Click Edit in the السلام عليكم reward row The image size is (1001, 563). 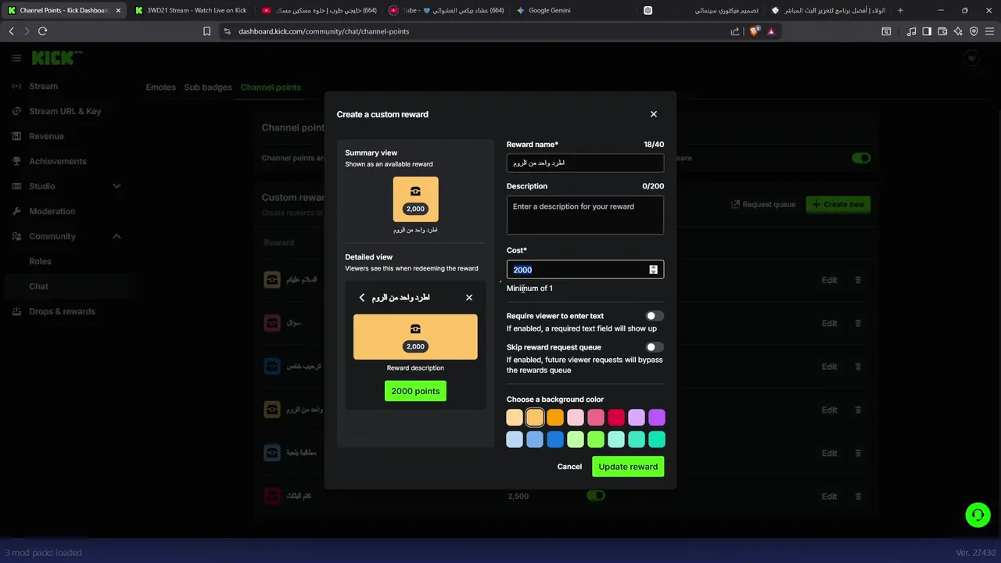[x=829, y=280]
